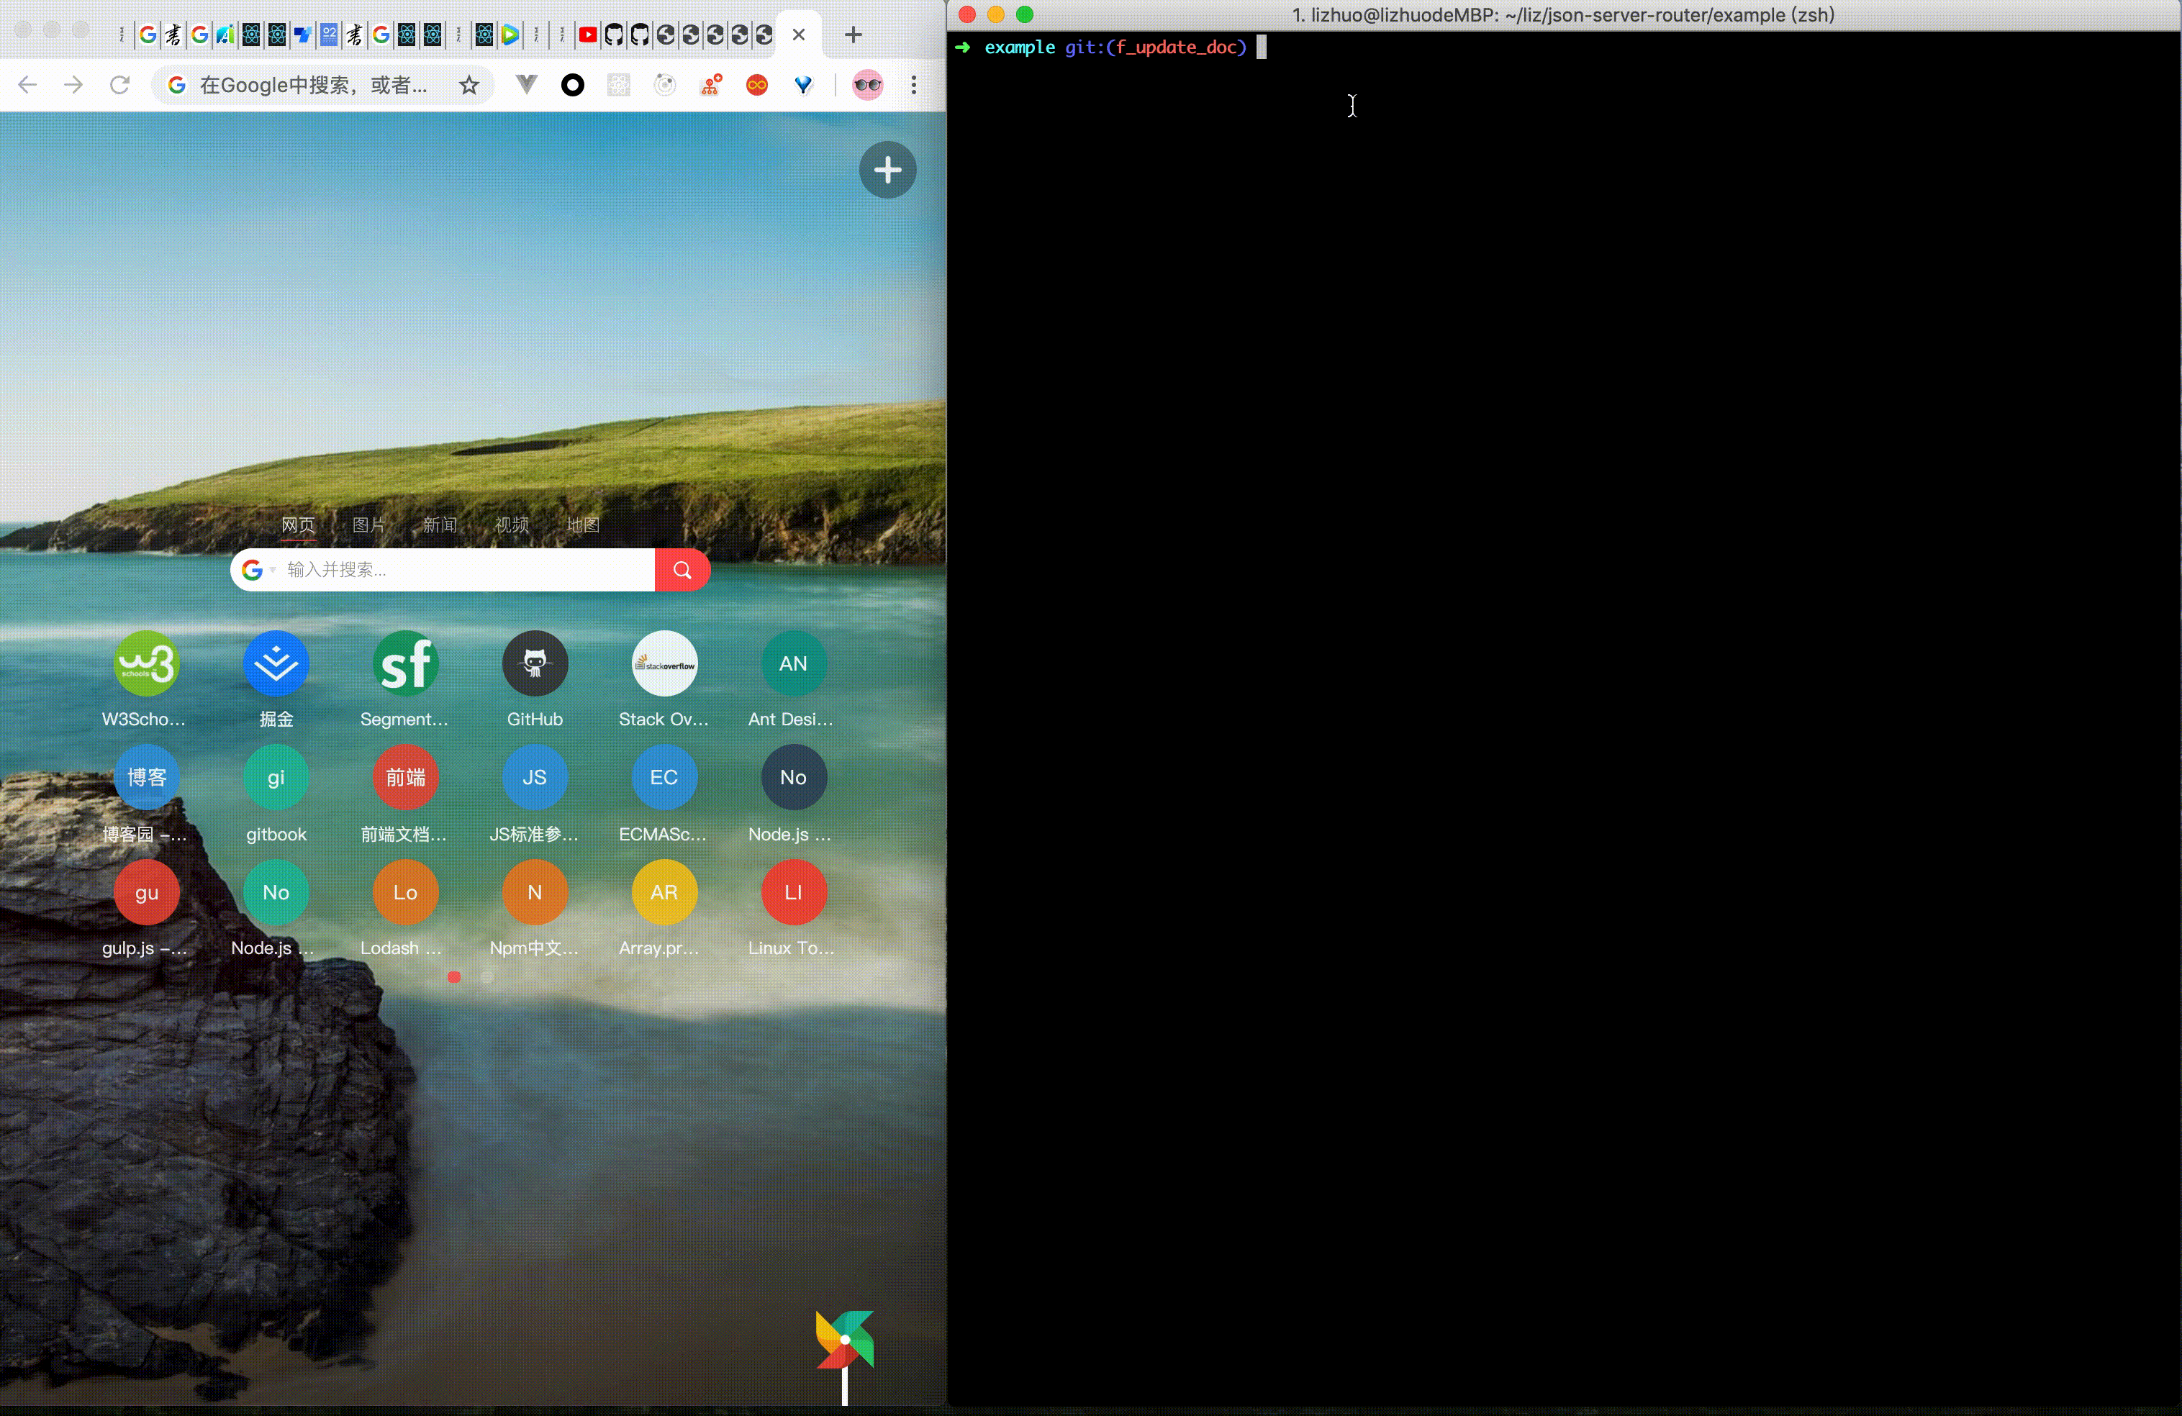Viewport: 2182px width, 1416px height.
Task: Bookmark this page with the star icon
Action: coord(469,85)
